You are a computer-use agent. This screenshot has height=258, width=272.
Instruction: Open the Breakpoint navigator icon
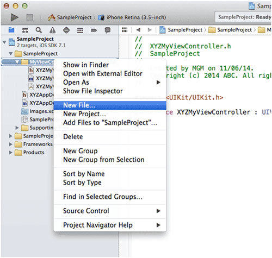point(94,30)
